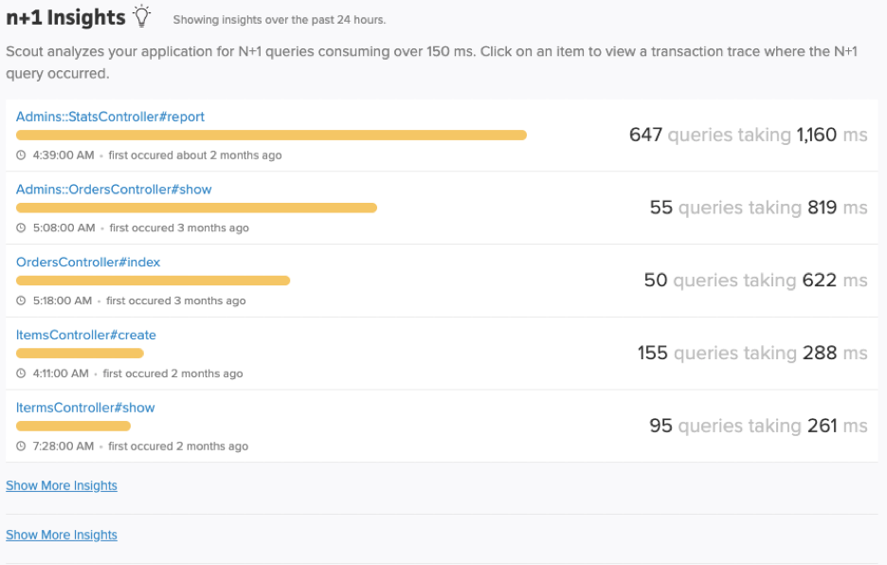The height and width of the screenshot is (565, 887).
Task: Click clock icon next to 7:28:00 AM
Action: [21, 447]
